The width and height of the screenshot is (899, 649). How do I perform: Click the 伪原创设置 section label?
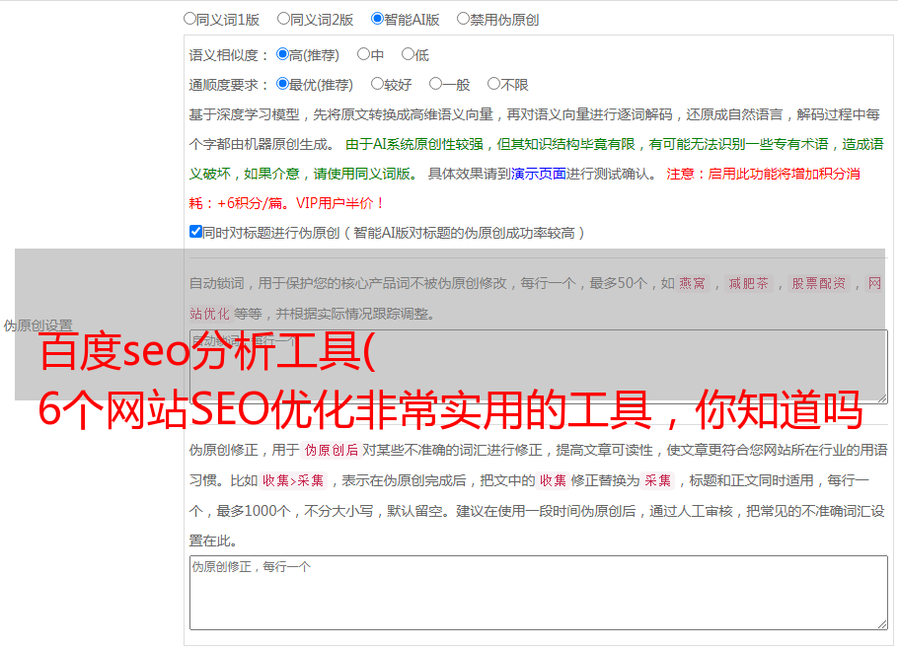pyautogui.click(x=37, y=325)
